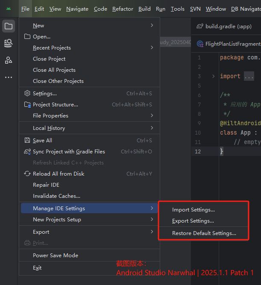The image size is (261, 285).
Task: Click the Reload All from Disk refresh icon
Action: [27, 173]
